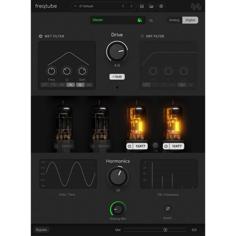Set Dry Filter slope to 24

click(190, 85)
